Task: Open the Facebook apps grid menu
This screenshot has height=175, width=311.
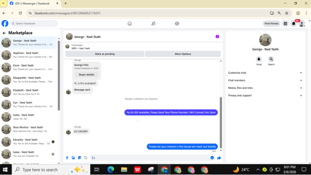Action: point(285,24)
